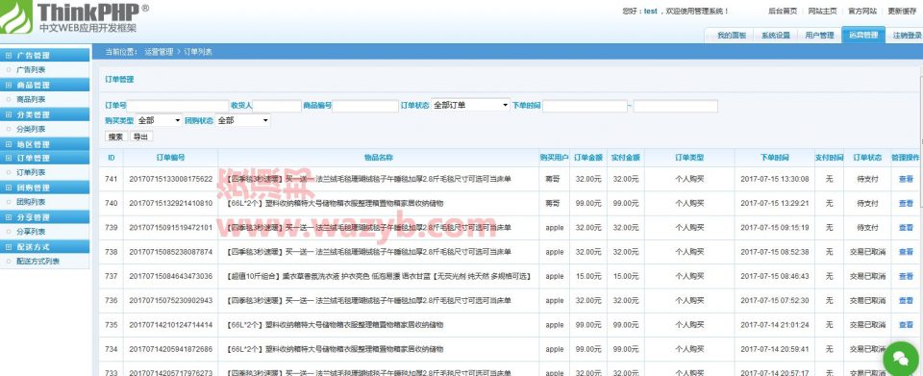
Task: Click 待支付 status in row 741
Action: (x=867, y=179)
